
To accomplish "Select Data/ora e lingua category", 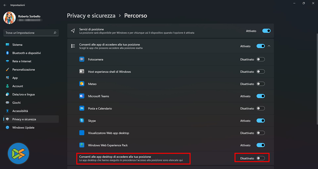I will pos(31,94).
